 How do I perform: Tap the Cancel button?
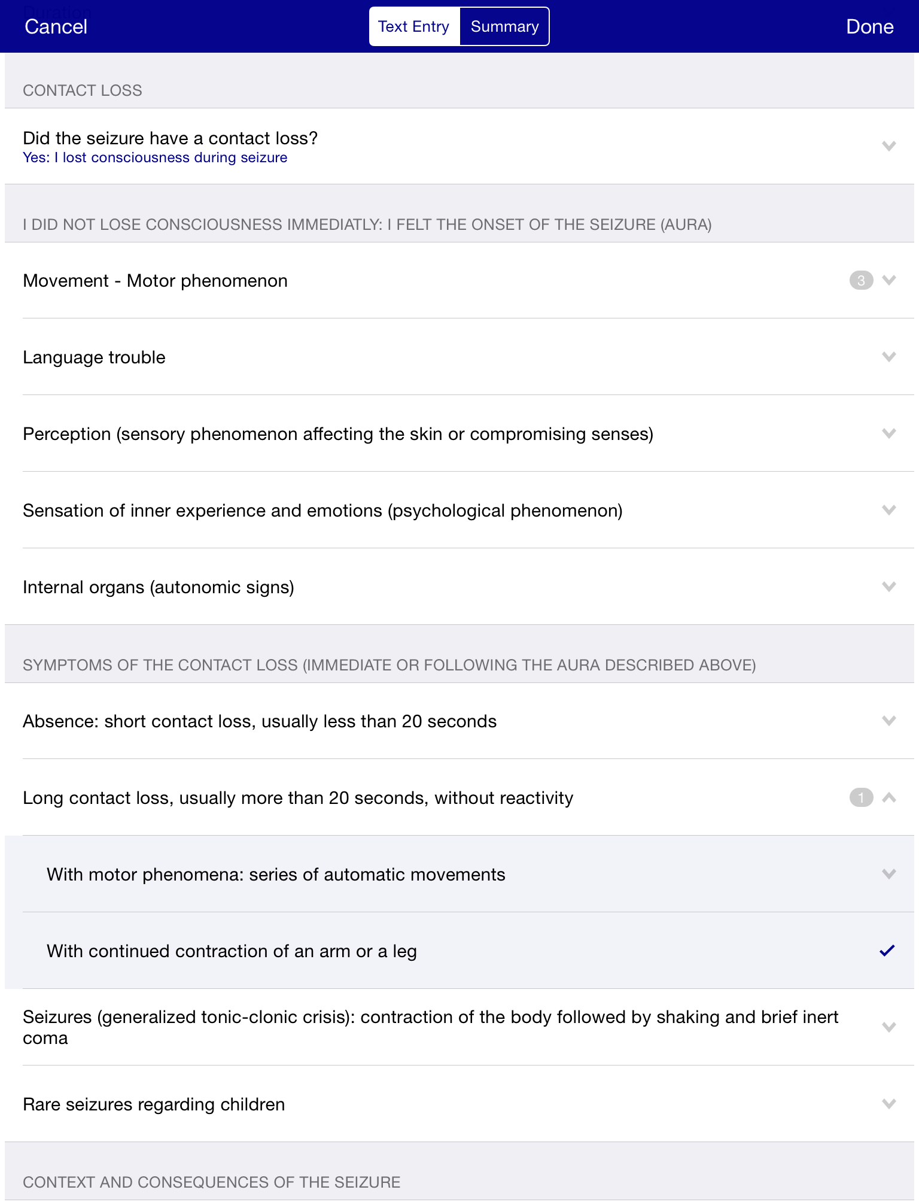pyautogui.click(x=56, y=26)
